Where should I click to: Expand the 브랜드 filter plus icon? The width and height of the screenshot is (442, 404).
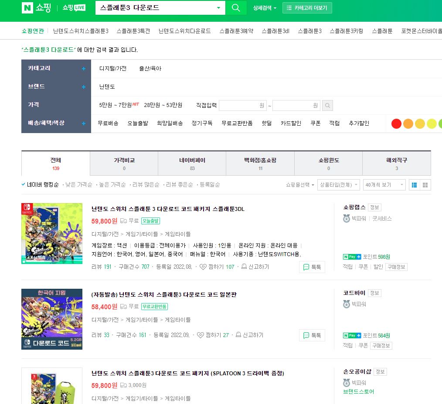[83, 87]
